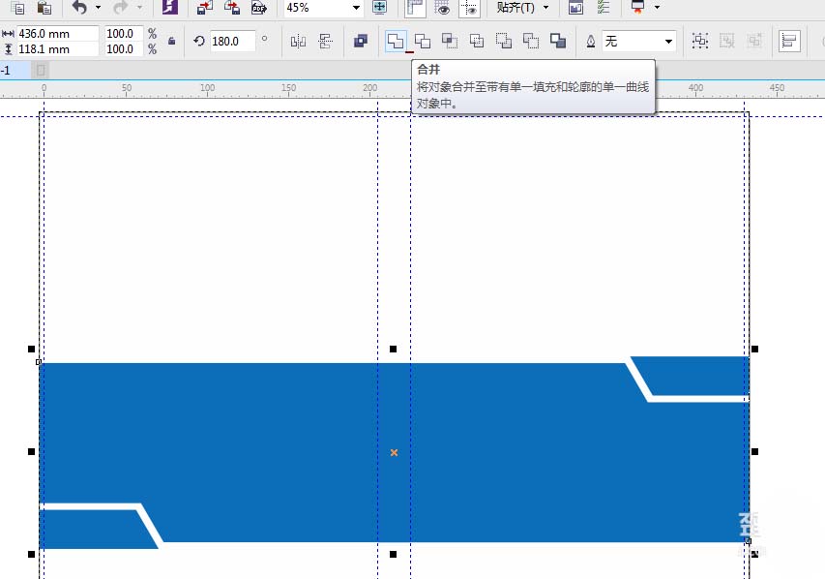Image resolution: width=825 pixels, height=579 pixels.
Task: Select the document tab ending in -1
Action: pyautogui.click(x=15, y=70)
